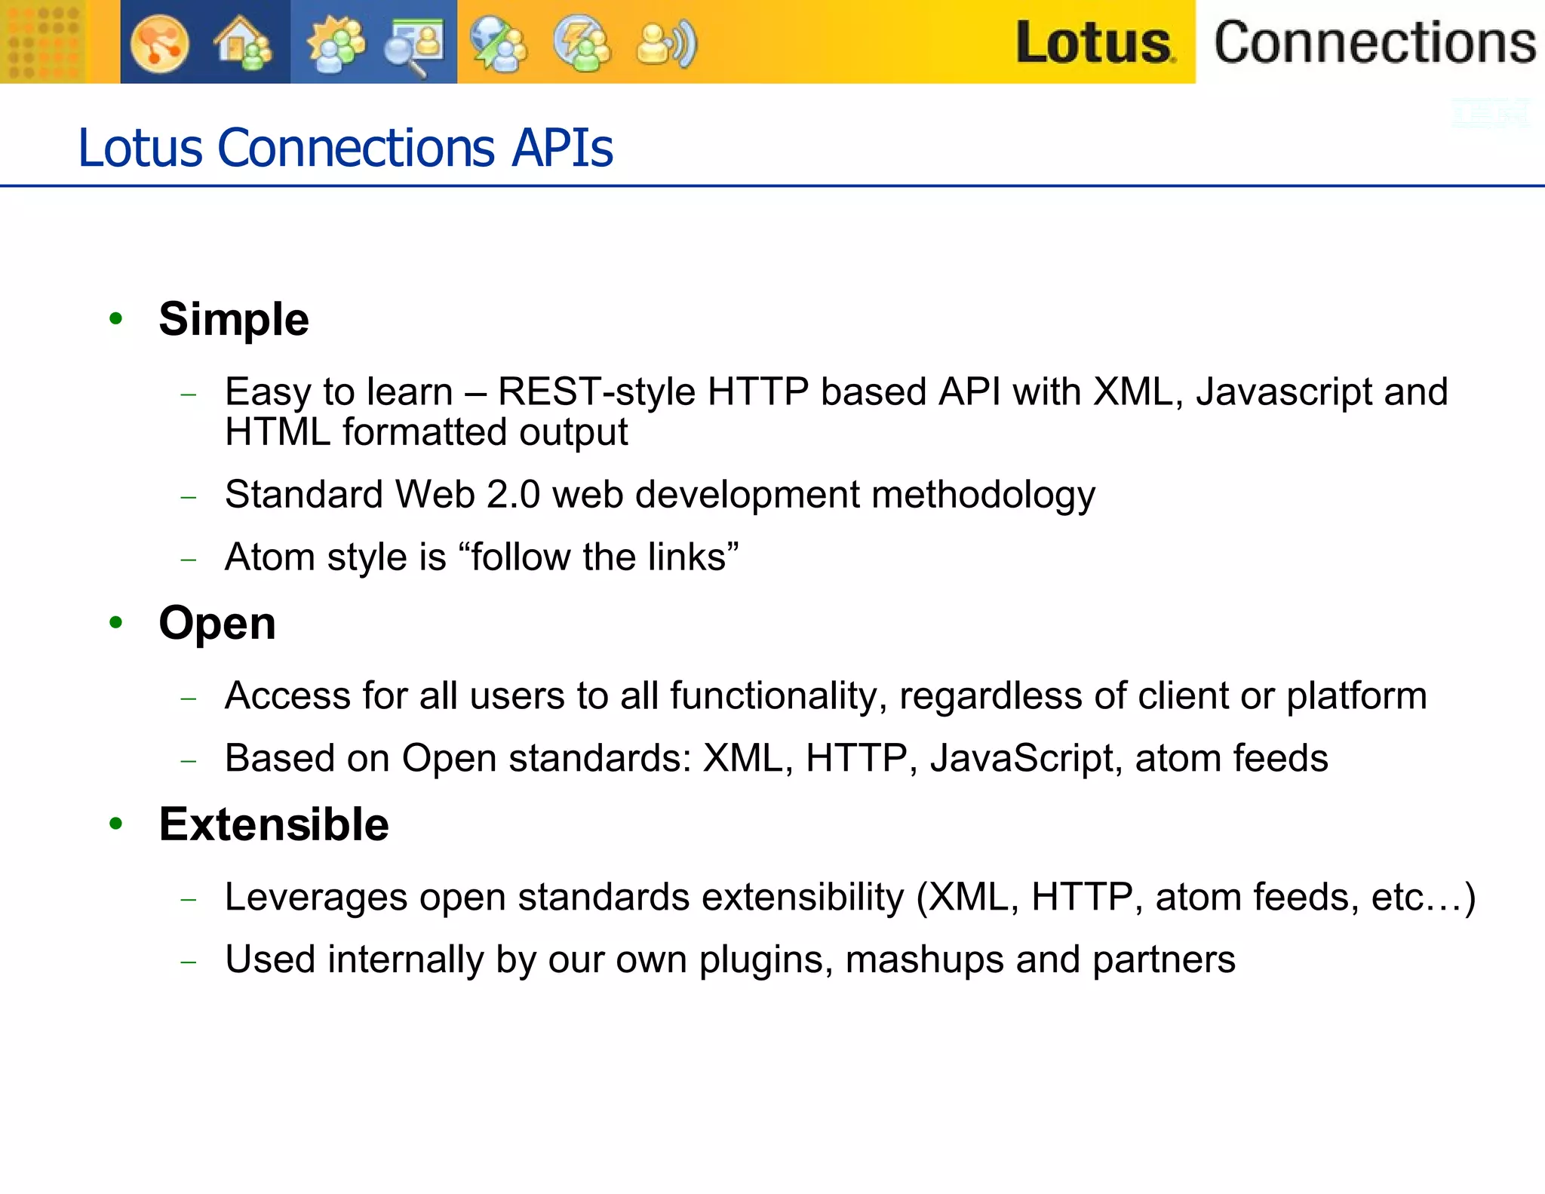Viewport: 1545px width, 1194px height.
Task: Click the lightning globe activities icon
Action: (581, 44)
